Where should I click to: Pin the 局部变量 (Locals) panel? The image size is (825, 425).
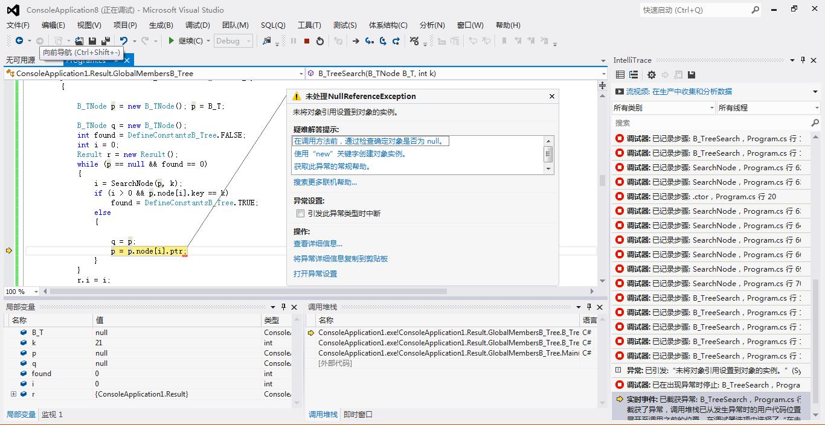pos(284,307)
